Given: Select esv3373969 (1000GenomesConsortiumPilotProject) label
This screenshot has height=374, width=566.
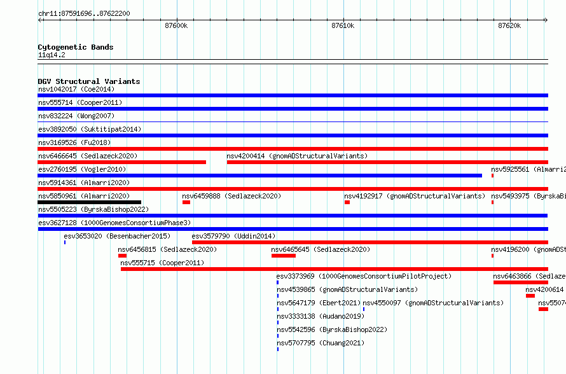Looking at the screenshot, I should tap(364, 276).
